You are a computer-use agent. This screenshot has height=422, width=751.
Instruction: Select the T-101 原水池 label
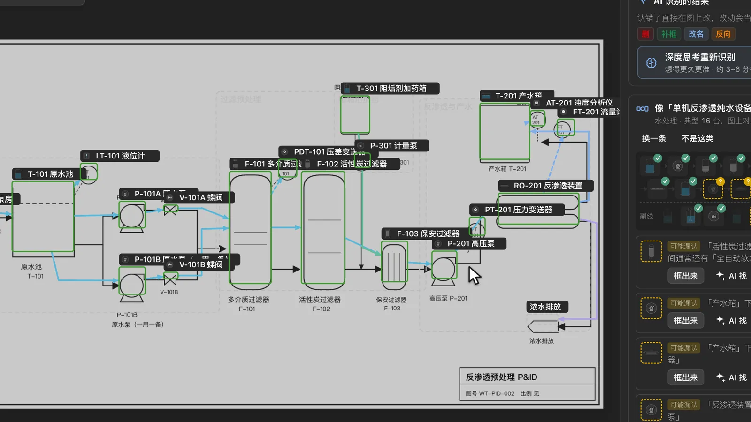pyautogui.click(x=50, y=174)
